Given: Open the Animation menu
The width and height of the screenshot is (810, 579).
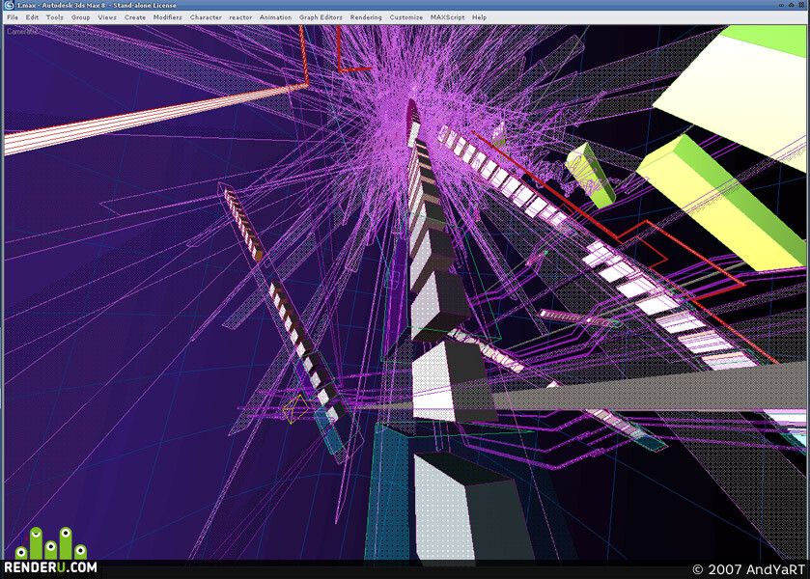Looking at the screenshot, I should 275,17.
